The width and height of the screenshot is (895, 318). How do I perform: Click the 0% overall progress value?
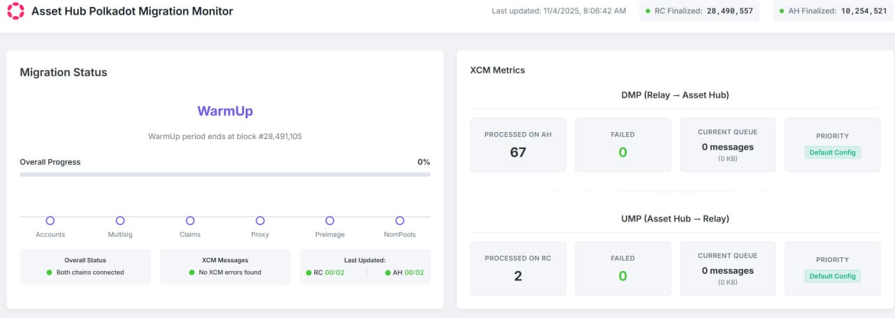click(424, 162)
